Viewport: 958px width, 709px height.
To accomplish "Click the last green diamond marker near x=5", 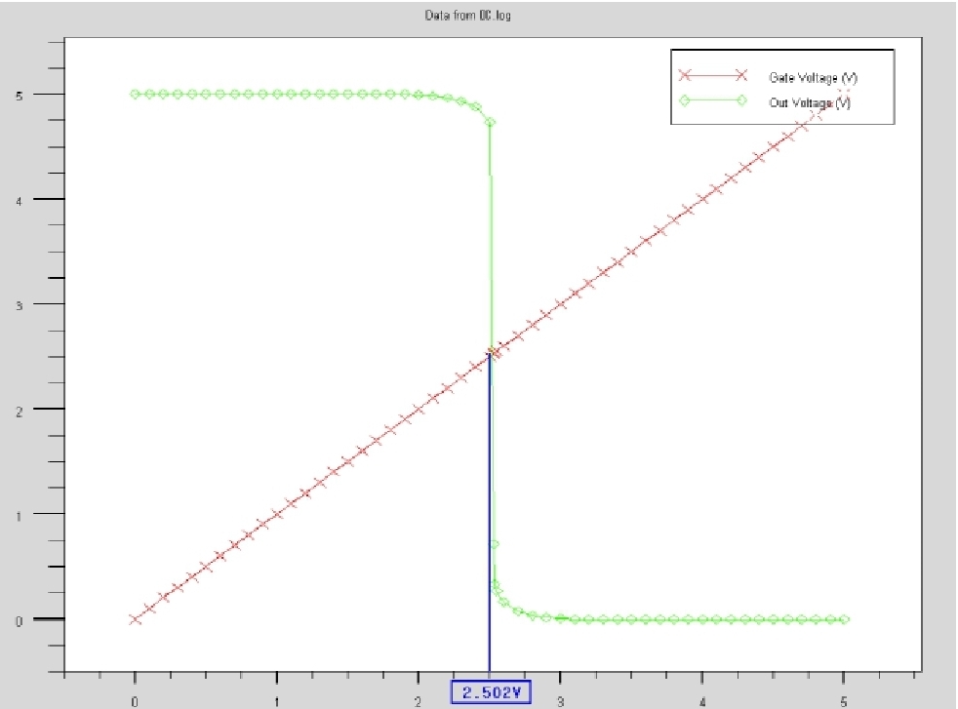I will click(843, 618).
